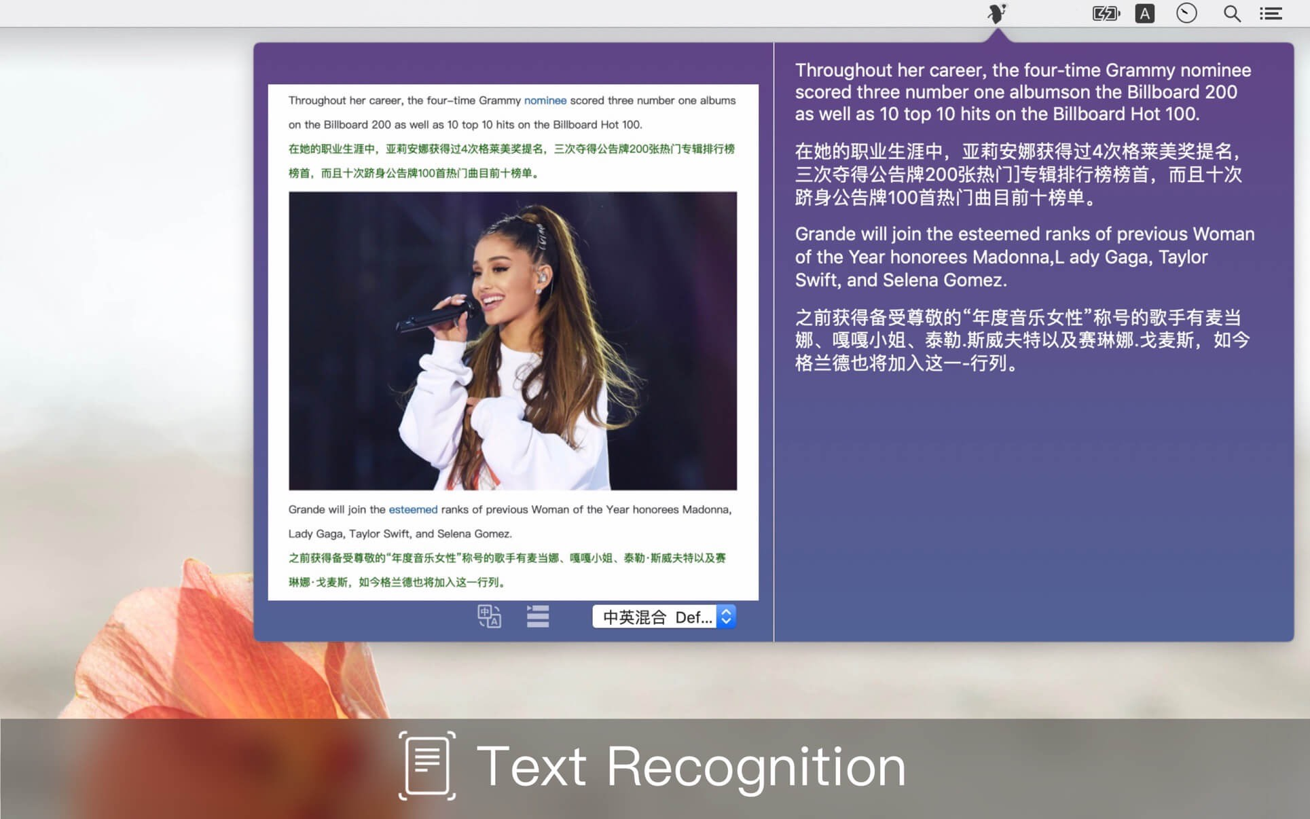Open Spotlight search from the menu bar

(1231, 13)
